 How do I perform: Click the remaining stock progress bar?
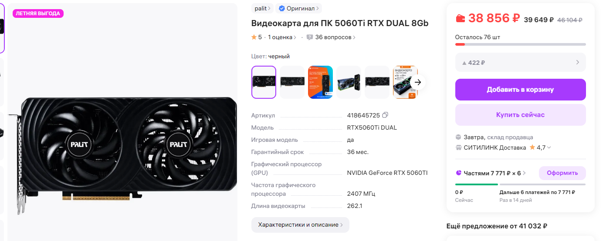(x=520, y=44)
